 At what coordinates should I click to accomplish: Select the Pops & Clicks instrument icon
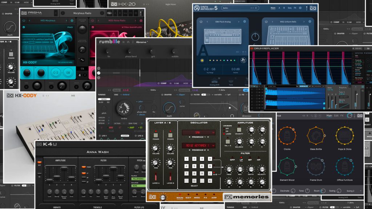click(x=345, y=136)
